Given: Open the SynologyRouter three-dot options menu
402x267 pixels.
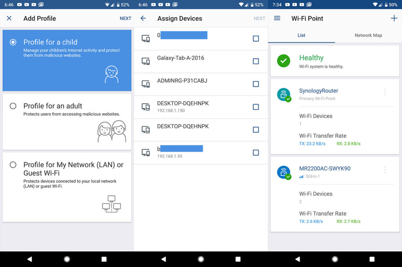Looking at the screenshot, I should 385,92.
